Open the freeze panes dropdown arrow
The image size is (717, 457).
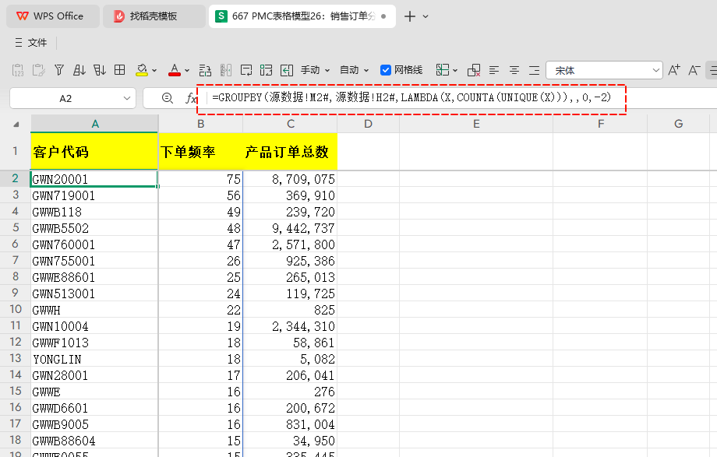point(455,70)
